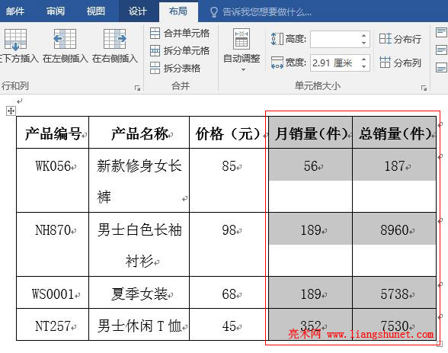Viewport: 448px width, 353px height.
Task: Click Distribute Rows (分布行)
Action: pos(400,39)
